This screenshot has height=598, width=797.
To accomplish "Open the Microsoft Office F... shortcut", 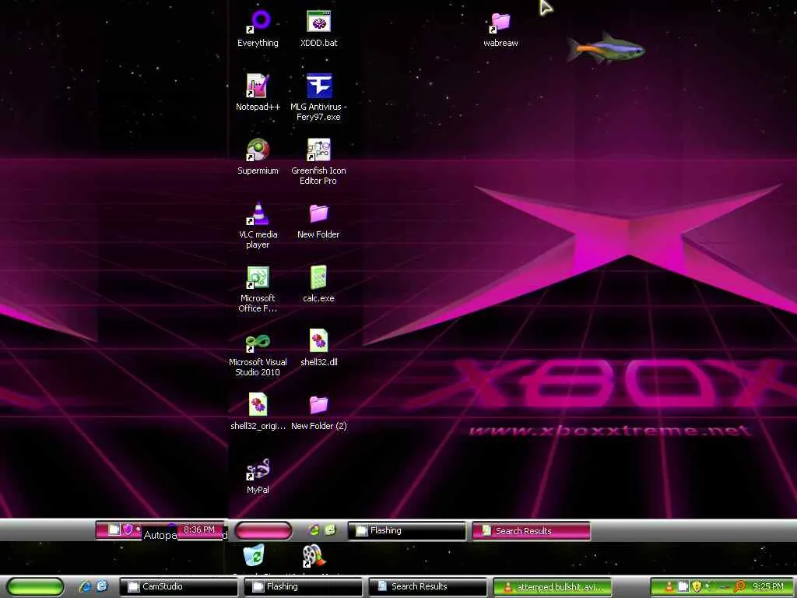I will point(258,290).
